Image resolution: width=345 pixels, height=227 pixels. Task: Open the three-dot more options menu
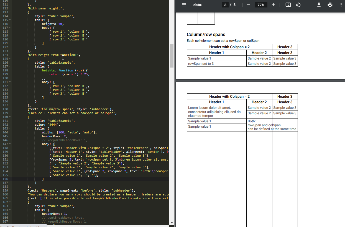point(341,5)
